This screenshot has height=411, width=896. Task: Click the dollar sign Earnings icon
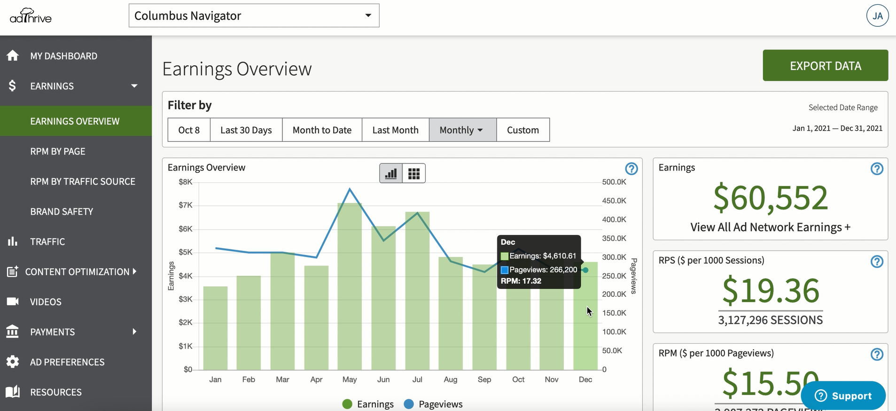tap(12, 85)
